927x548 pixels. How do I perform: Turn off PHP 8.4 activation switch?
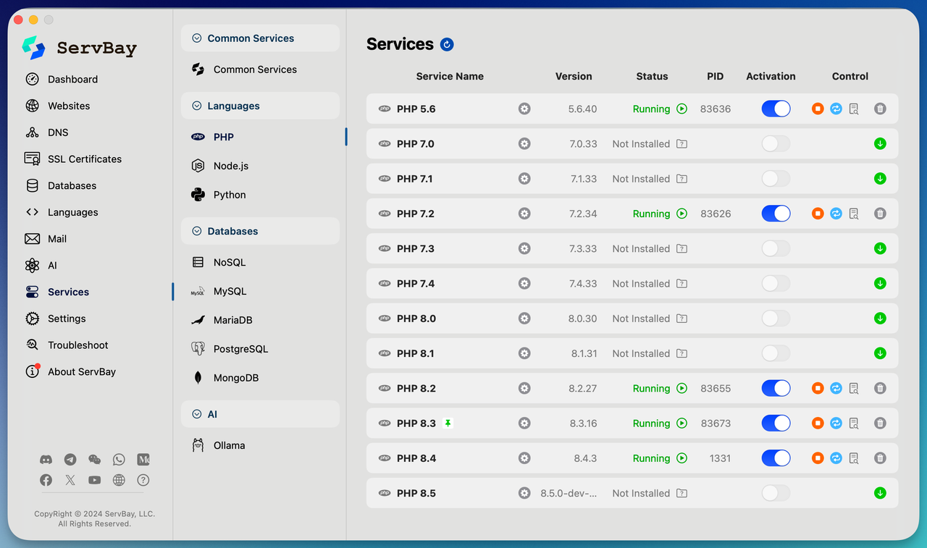pos(776,458)
